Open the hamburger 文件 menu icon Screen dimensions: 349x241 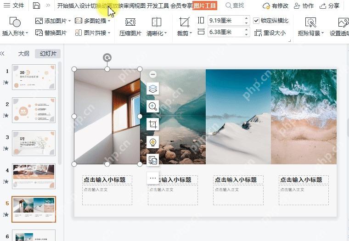[x=7, y=6]
